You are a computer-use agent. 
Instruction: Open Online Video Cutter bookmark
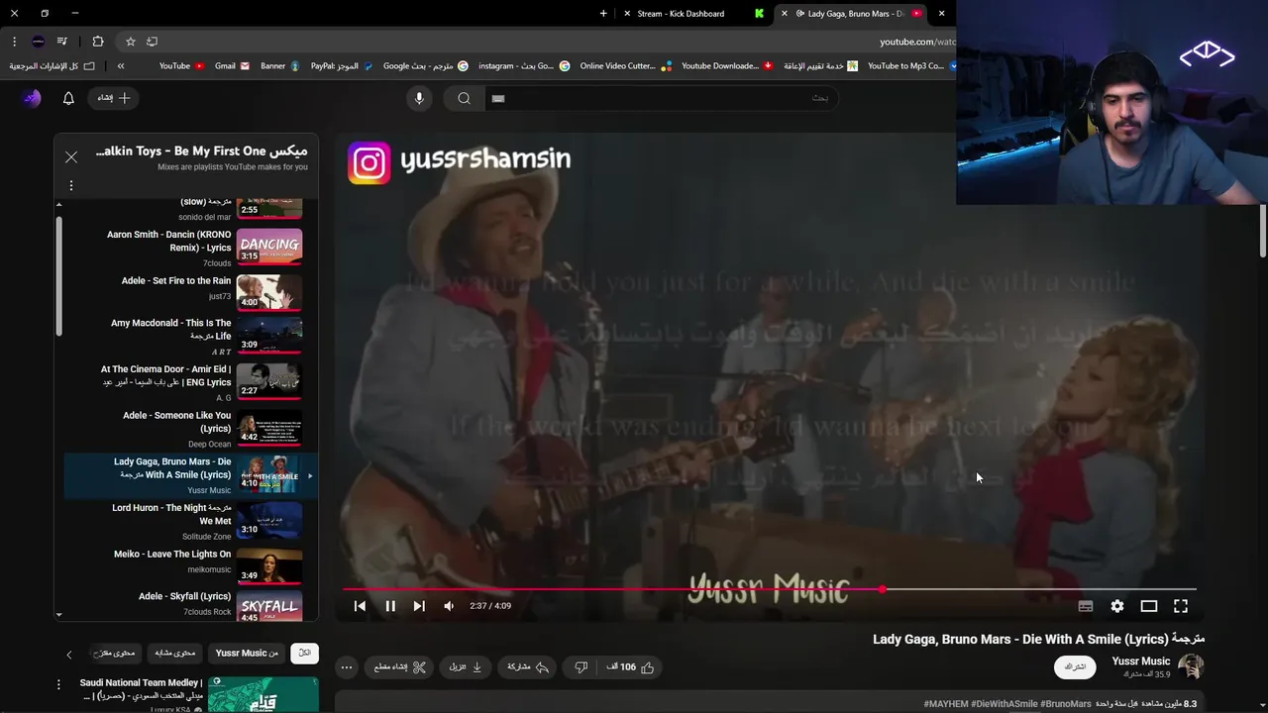pyautogui.click(x=625, y=66)
